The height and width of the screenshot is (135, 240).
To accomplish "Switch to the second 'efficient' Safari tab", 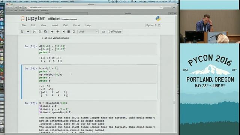I will [x=128, y=13].
